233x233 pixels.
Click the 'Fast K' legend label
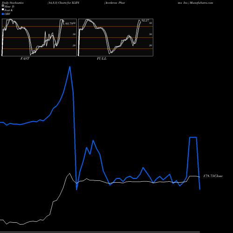(x=9, y=10)
